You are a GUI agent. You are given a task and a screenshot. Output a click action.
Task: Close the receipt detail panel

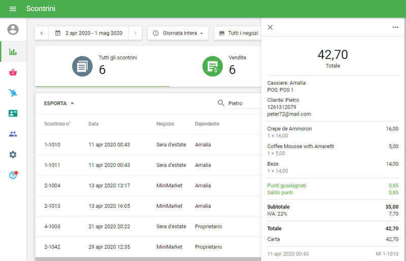[x=270, y=27]
